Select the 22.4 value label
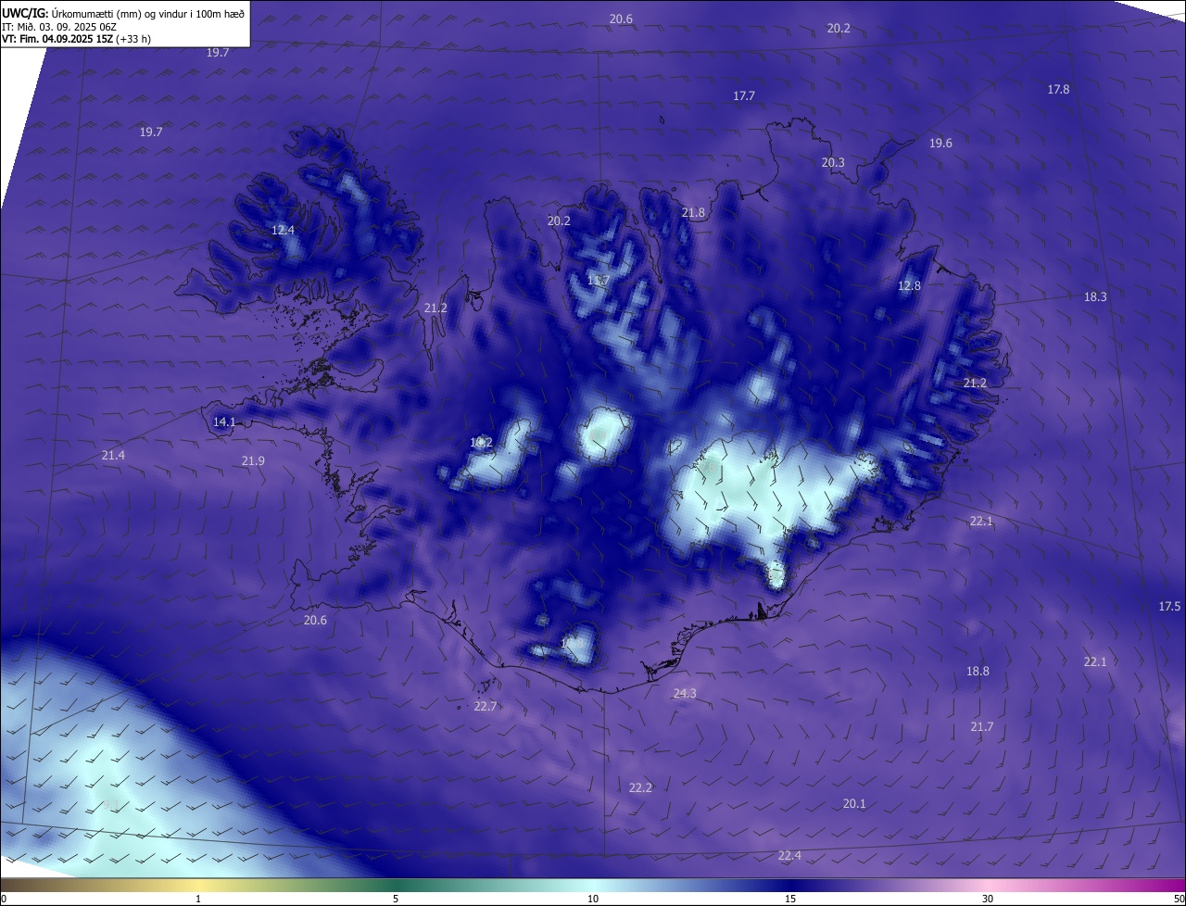This screenshot has height=906, width=1186. point(789,856)
